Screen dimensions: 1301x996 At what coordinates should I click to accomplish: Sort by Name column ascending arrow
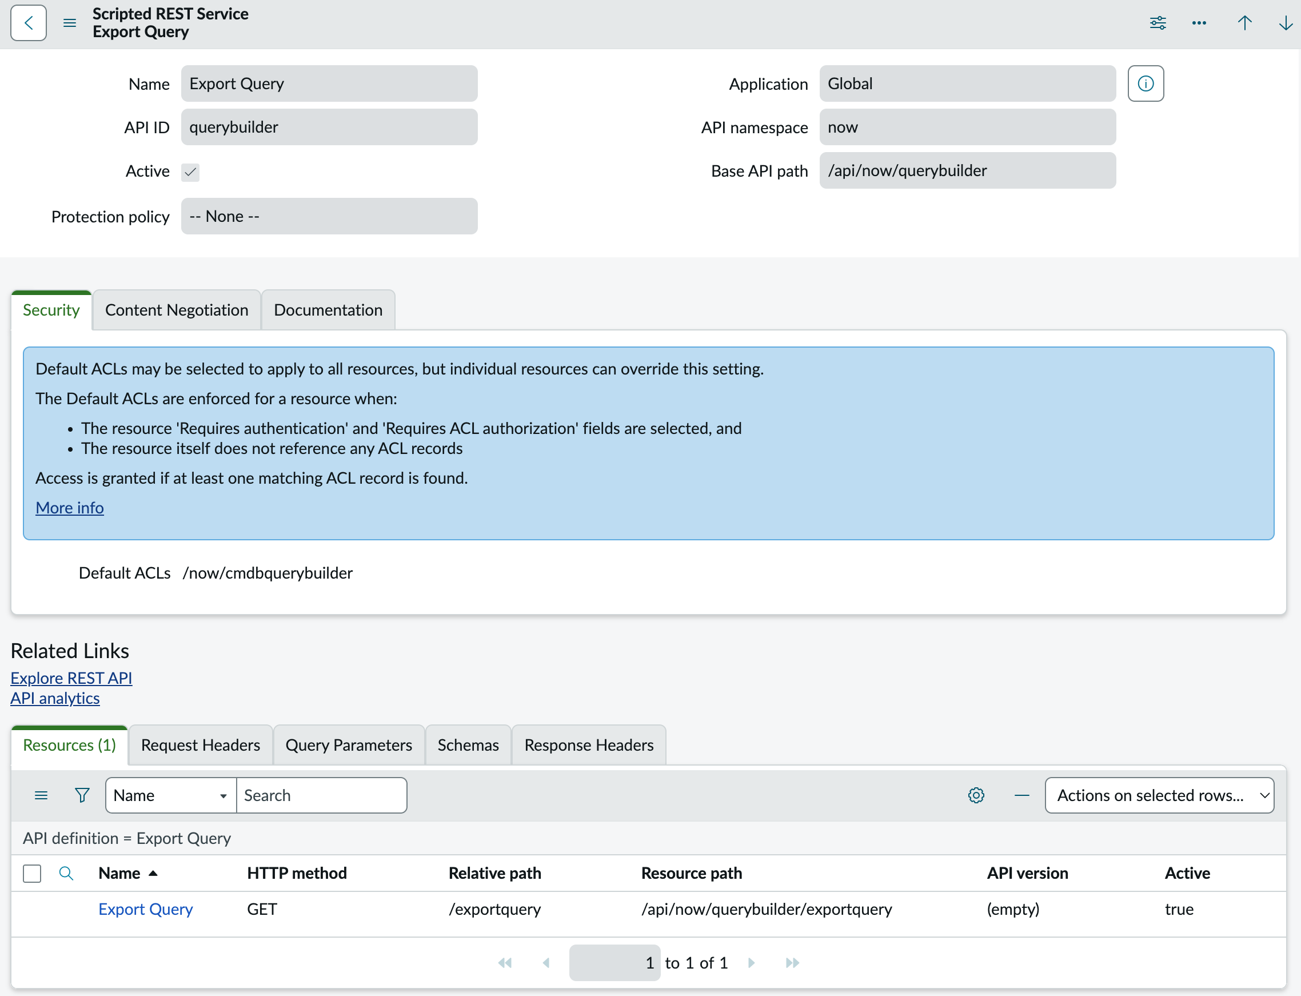click(153, 873)
